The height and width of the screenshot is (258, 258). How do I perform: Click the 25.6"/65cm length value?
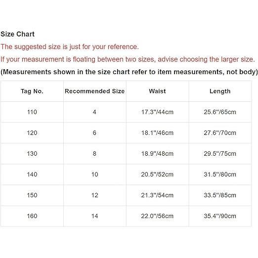[220, 112]
